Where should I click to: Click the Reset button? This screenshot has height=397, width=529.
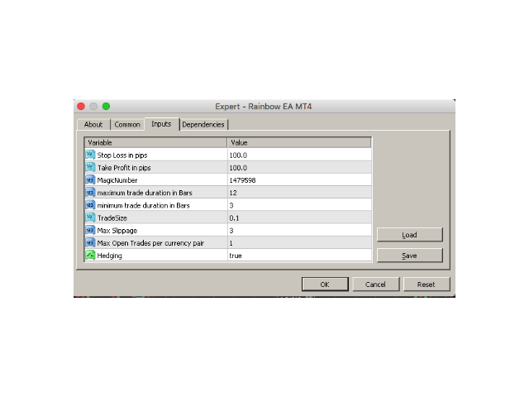pyautogui.click(x=427, y=285)
